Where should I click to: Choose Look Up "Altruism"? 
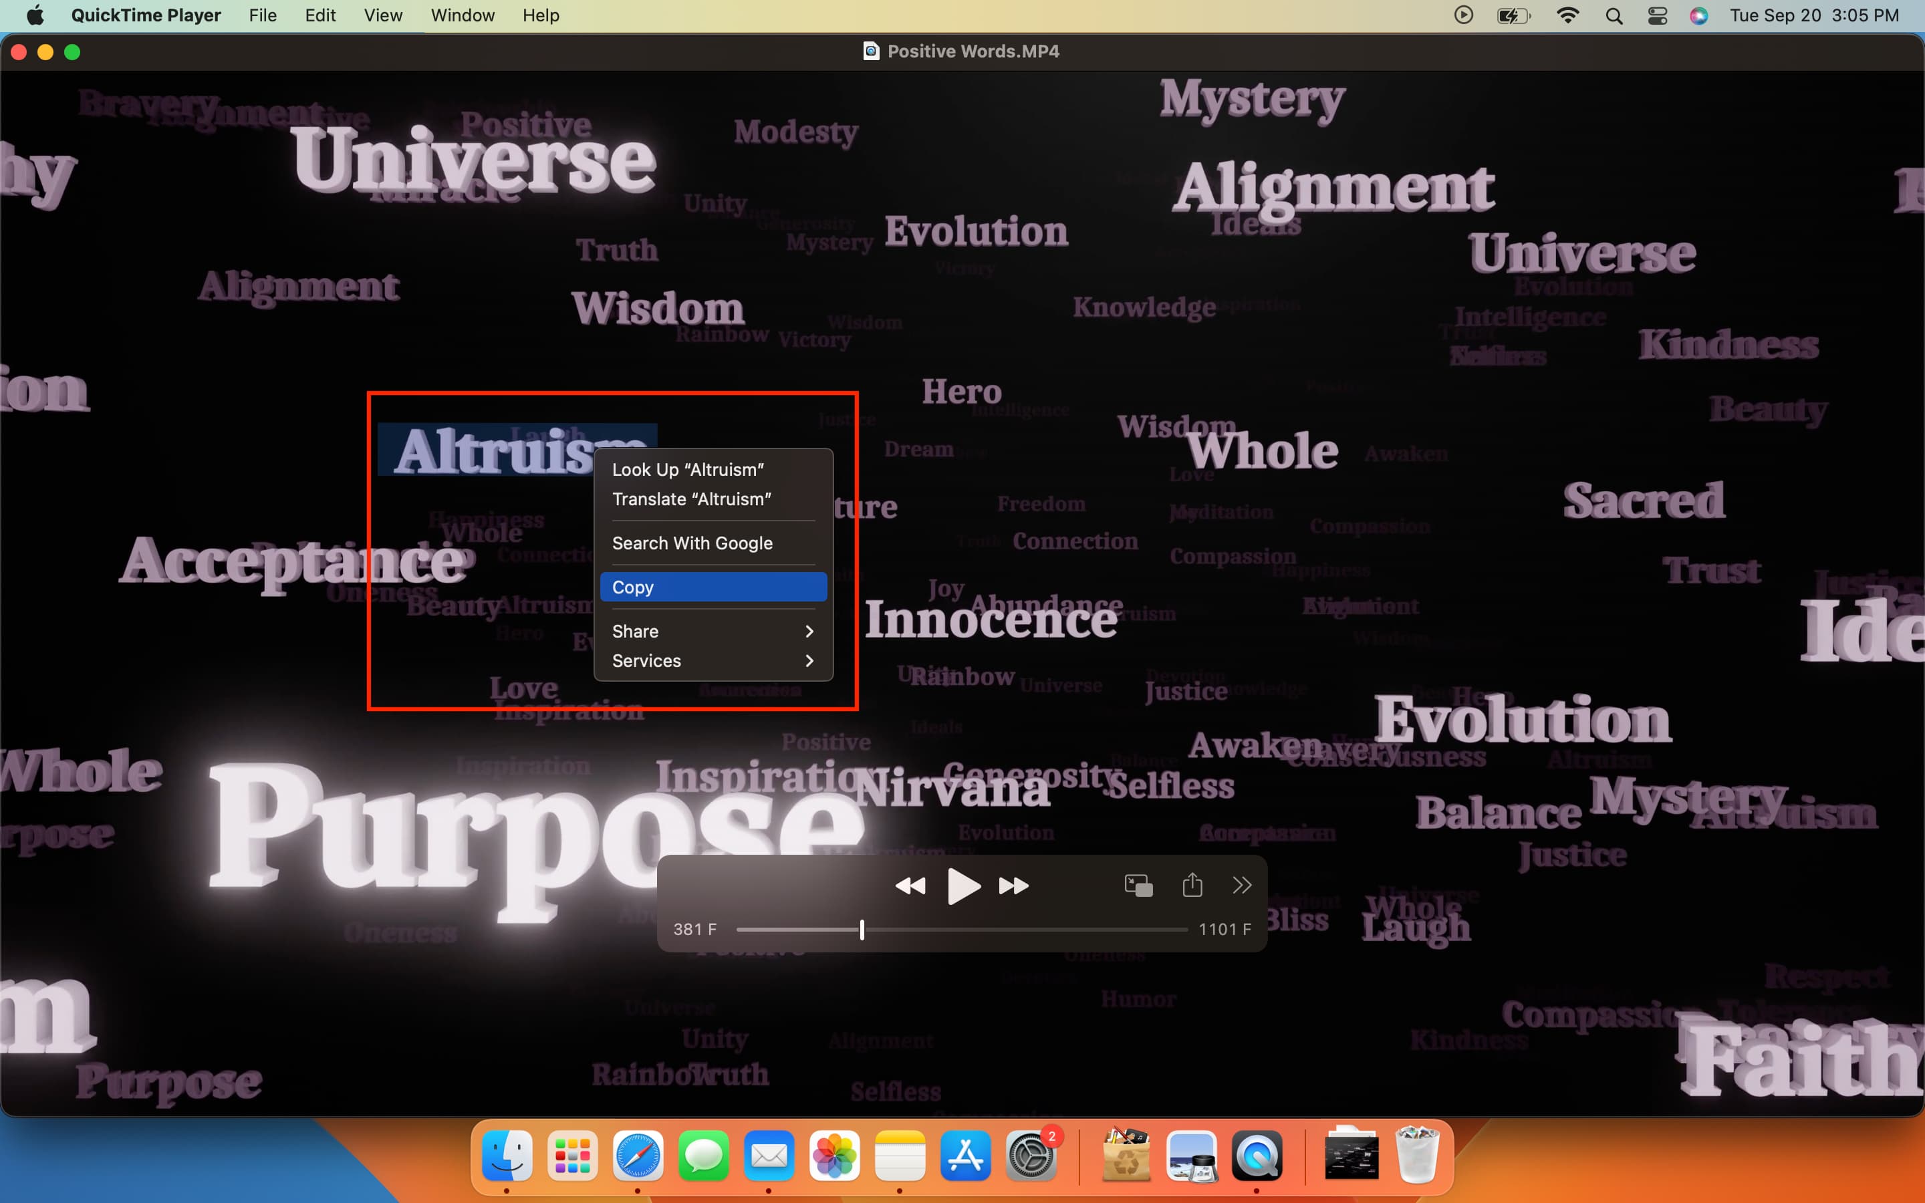[x=687, y=469]
